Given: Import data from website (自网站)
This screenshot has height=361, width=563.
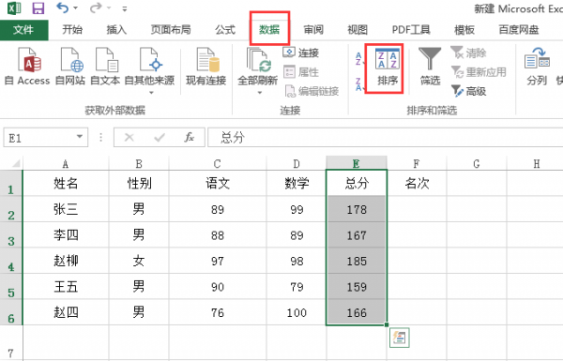Looking at the screenshot, I should click(x=70, y=67).
